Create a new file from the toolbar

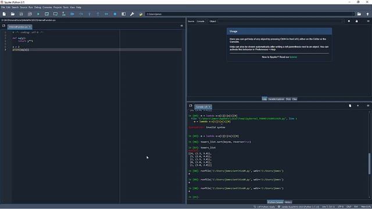click(4, 14)
